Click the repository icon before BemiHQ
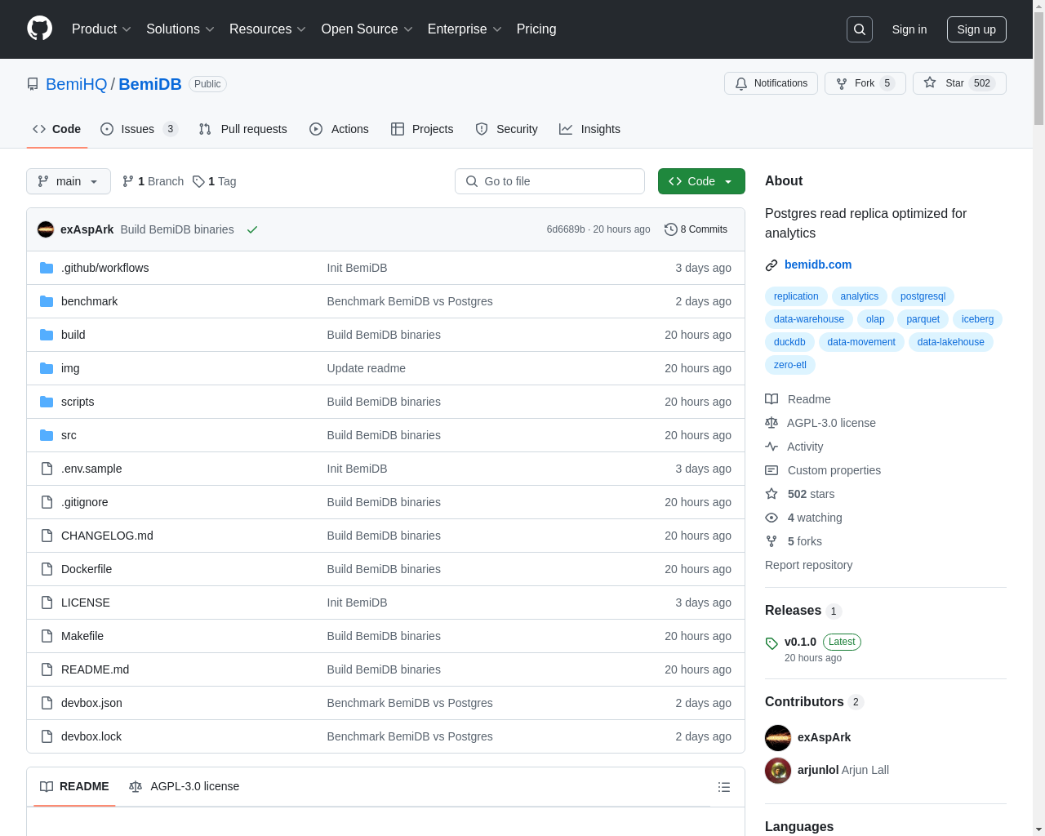The height and width of the screenshot is (836, 1045). click(x=33, y=84)
